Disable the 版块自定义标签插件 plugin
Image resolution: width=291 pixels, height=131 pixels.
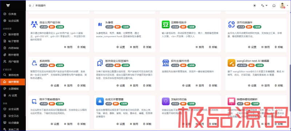click(x=134, y=86)
